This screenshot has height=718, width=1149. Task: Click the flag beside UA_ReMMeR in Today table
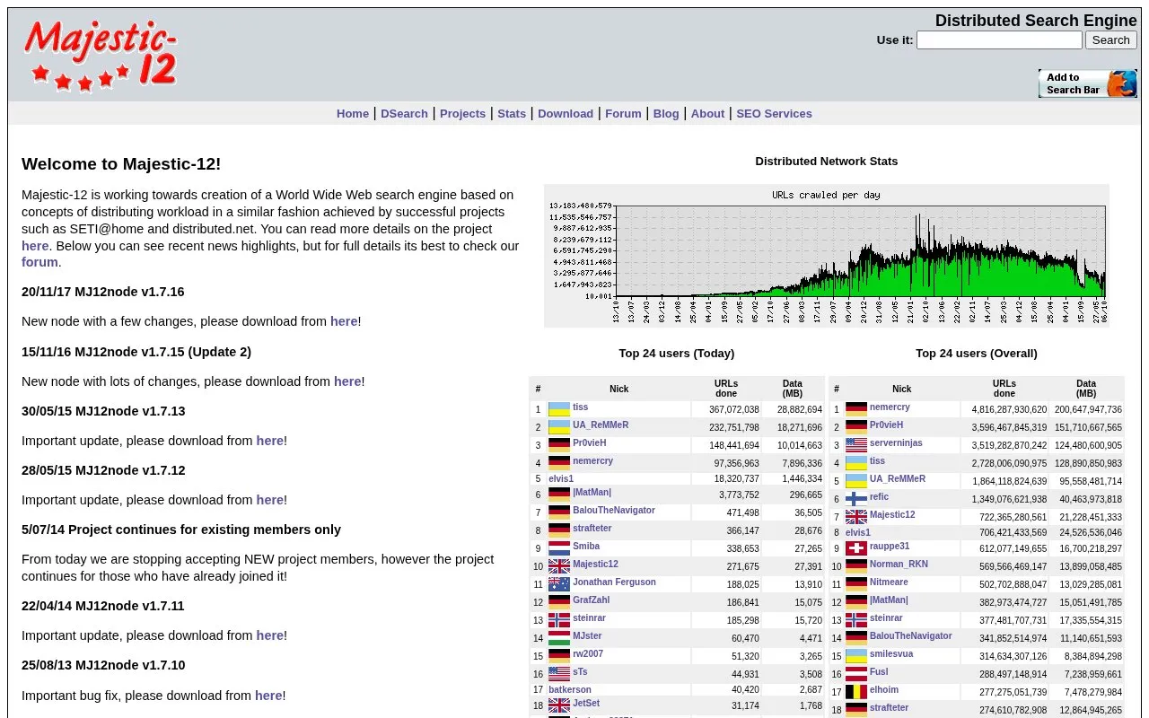[559, 427]
